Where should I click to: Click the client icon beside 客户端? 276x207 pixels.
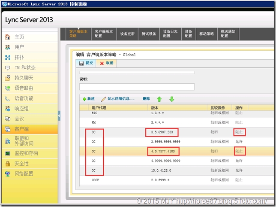8,129
